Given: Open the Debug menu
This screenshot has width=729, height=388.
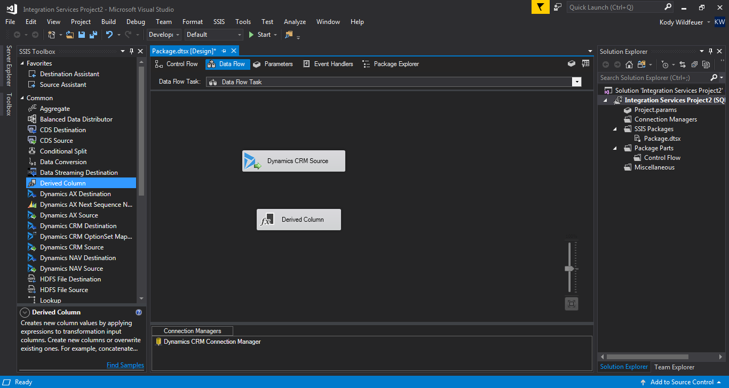Looking at the screenshot, I should [136, 22].
